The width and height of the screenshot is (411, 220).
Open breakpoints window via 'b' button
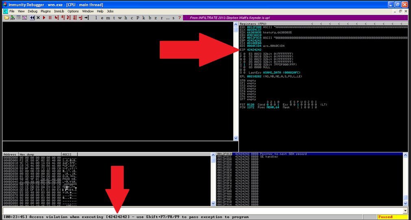[150, 18]
